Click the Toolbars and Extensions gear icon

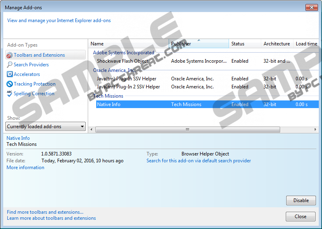click(10, 55)
